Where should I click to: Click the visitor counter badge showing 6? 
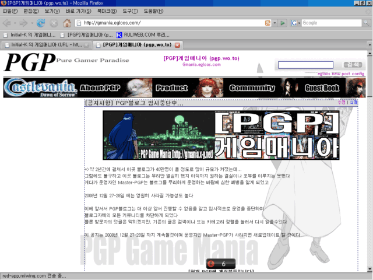click(x=221, y=264)
